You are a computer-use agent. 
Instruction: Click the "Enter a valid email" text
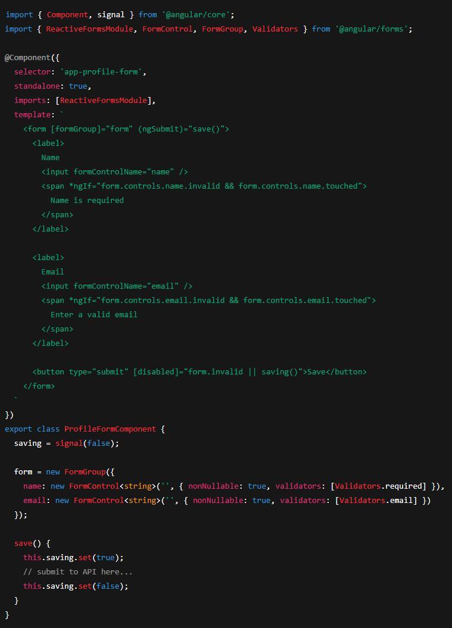(93, 314)
